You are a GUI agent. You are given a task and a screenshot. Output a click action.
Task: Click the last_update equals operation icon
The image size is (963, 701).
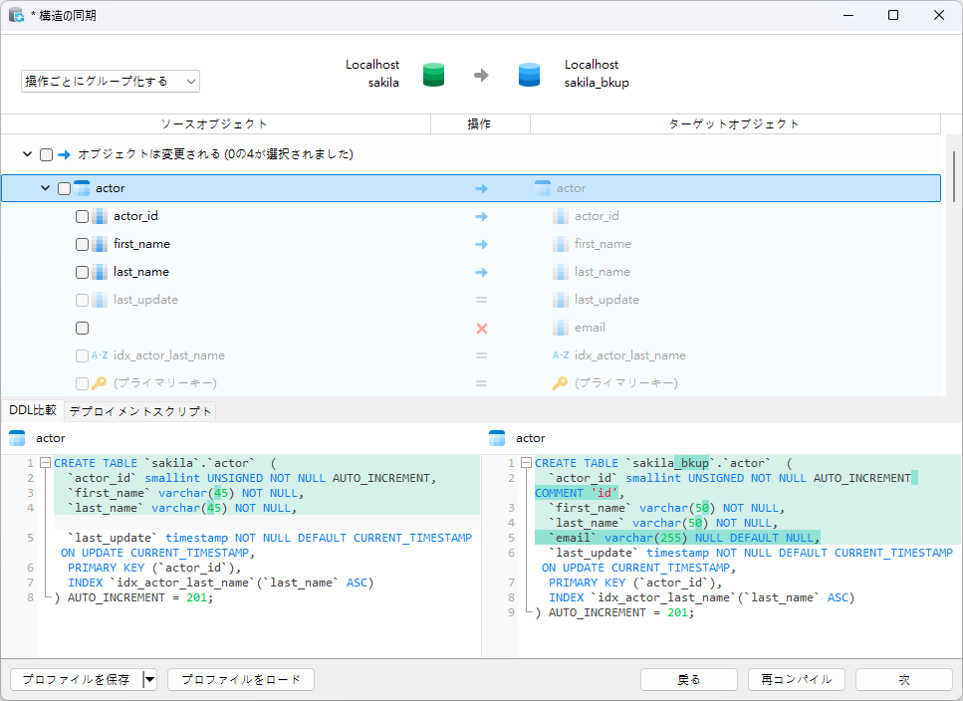(x=482, y=300)
